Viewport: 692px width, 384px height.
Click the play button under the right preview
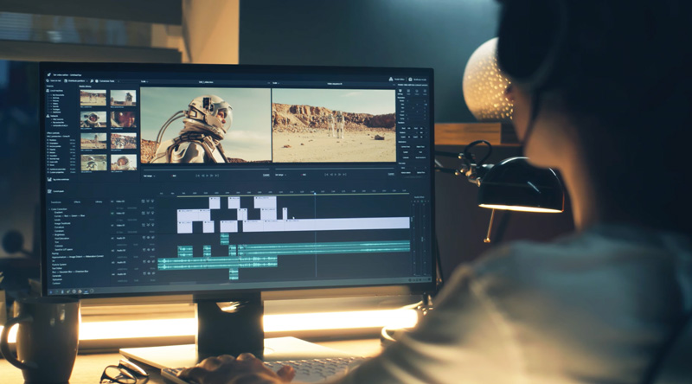[x=336, y=174]
